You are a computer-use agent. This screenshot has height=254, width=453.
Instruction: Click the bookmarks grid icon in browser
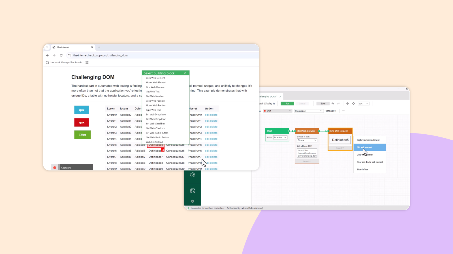click(x=87, y=62)
